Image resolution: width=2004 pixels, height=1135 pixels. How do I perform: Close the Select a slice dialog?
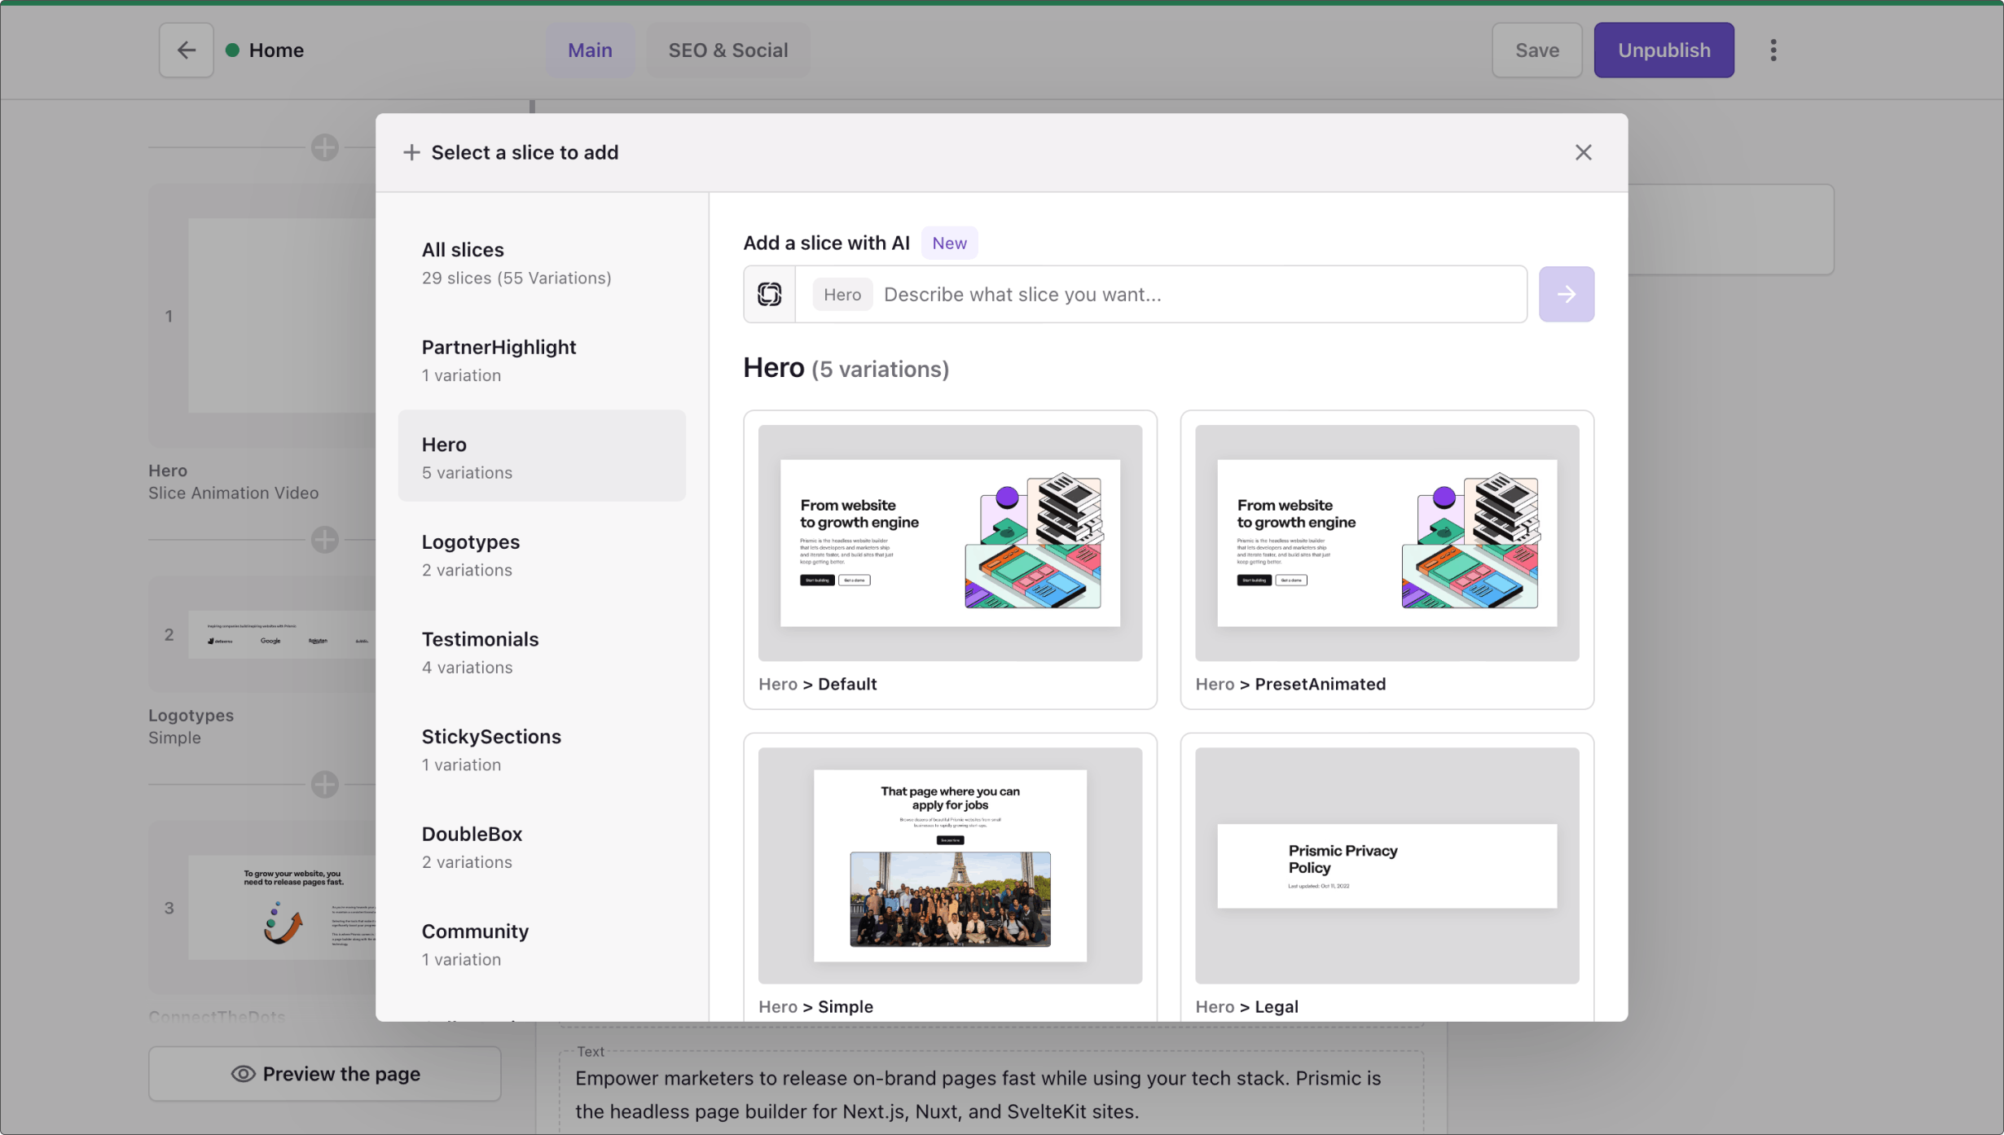pyautogui.click(x=1582, y=152)
